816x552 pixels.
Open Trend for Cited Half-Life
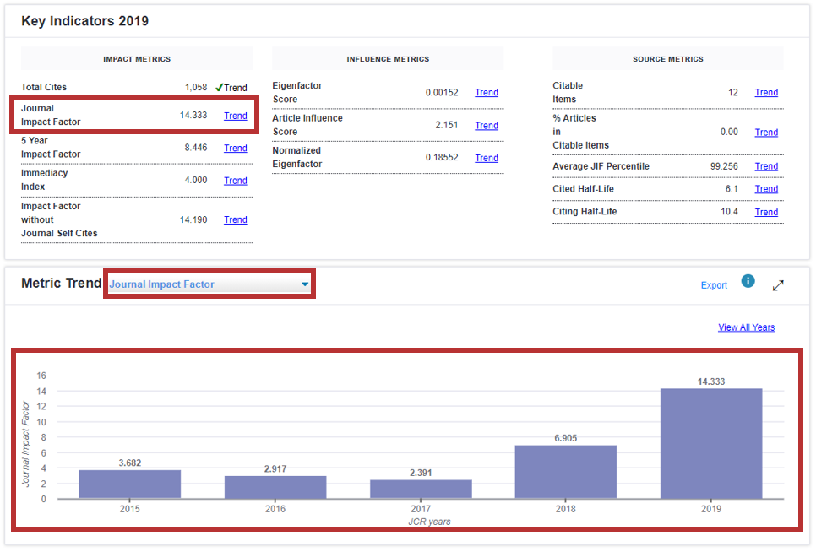[x=766, y=188]
